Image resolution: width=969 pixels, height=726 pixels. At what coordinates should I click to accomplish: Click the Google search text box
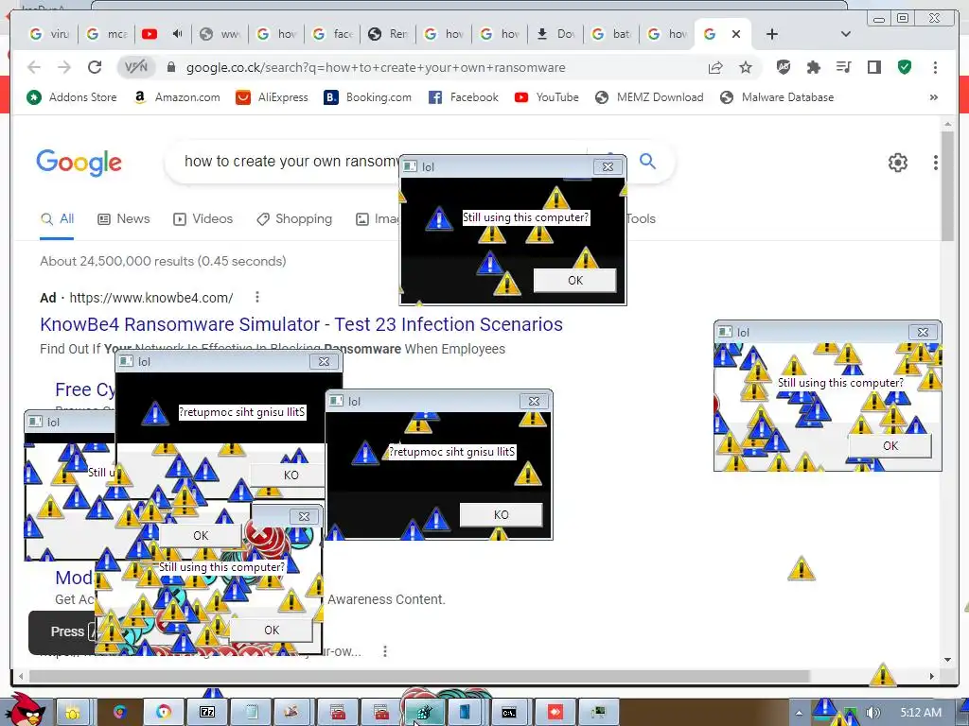point(291,161)
